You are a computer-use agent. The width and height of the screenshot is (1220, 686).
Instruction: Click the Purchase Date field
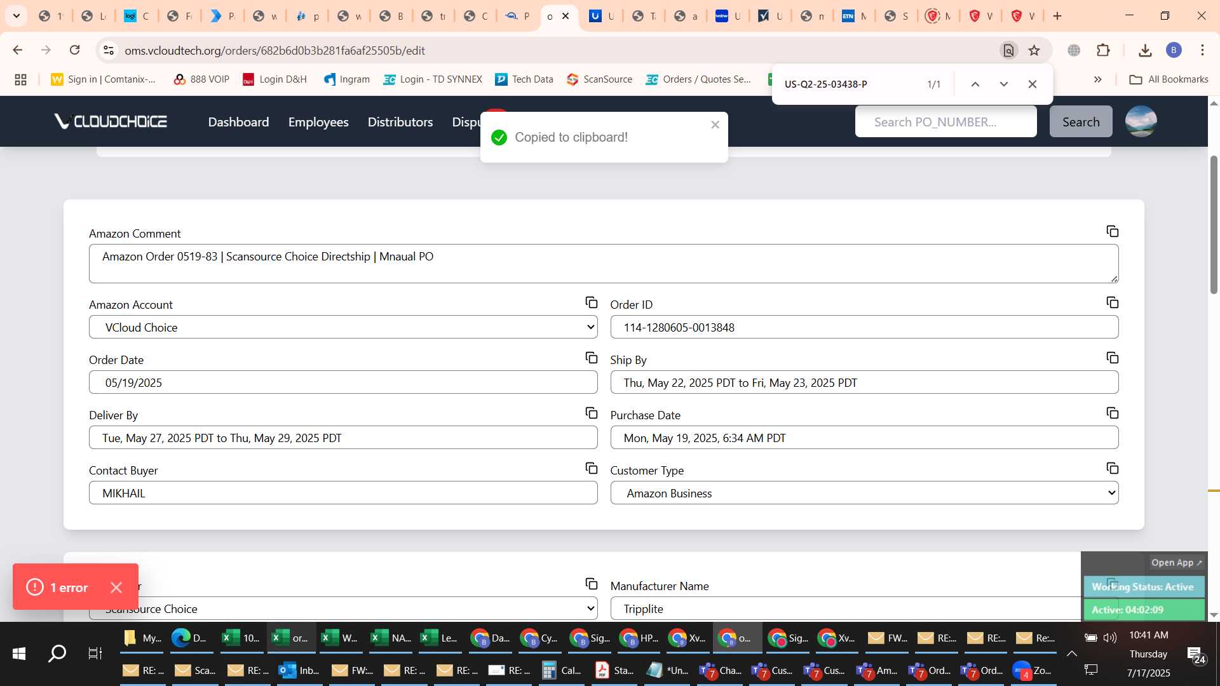pos(864,438)
